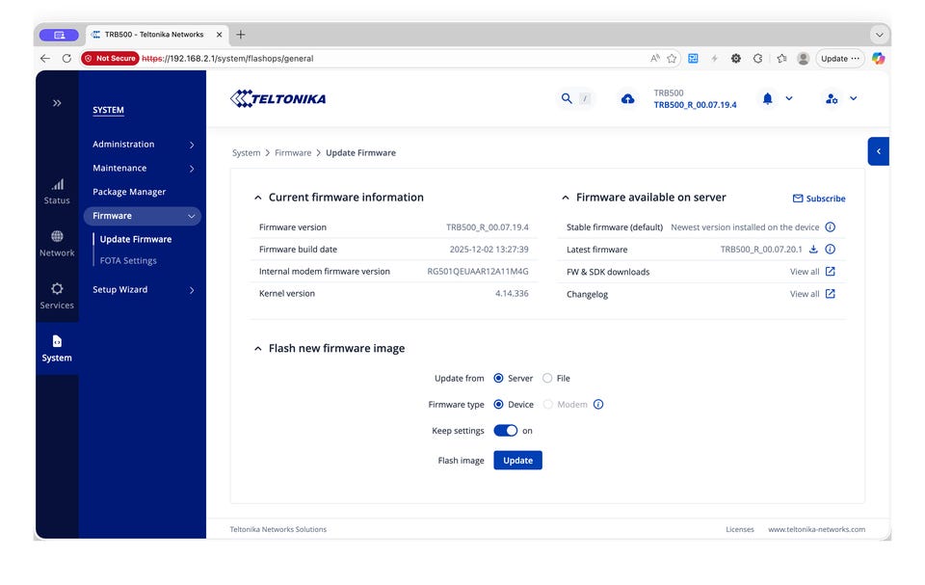Show info for Latest firmware
This screenshot has height=585, width=925.
click(x=830, y=249)
